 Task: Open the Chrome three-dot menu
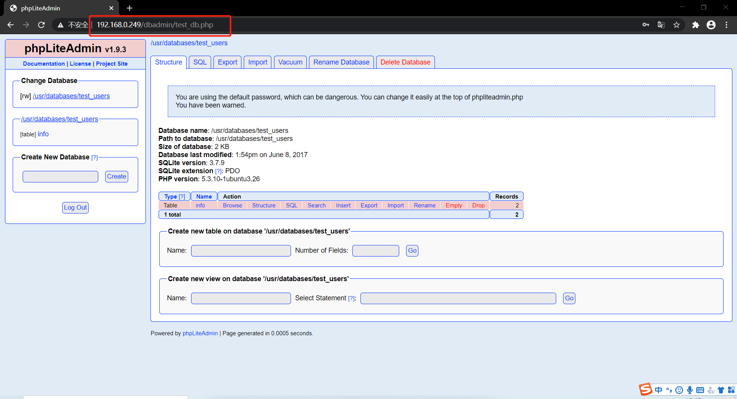[x=726, y=25]
